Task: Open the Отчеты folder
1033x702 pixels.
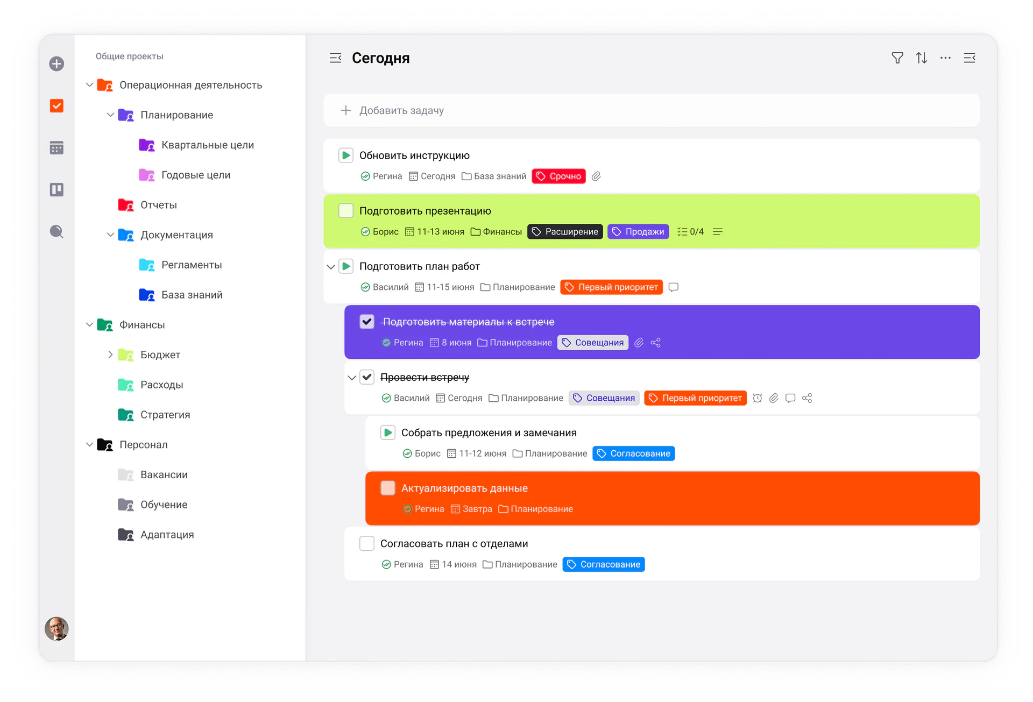Action: click(147, 205)
